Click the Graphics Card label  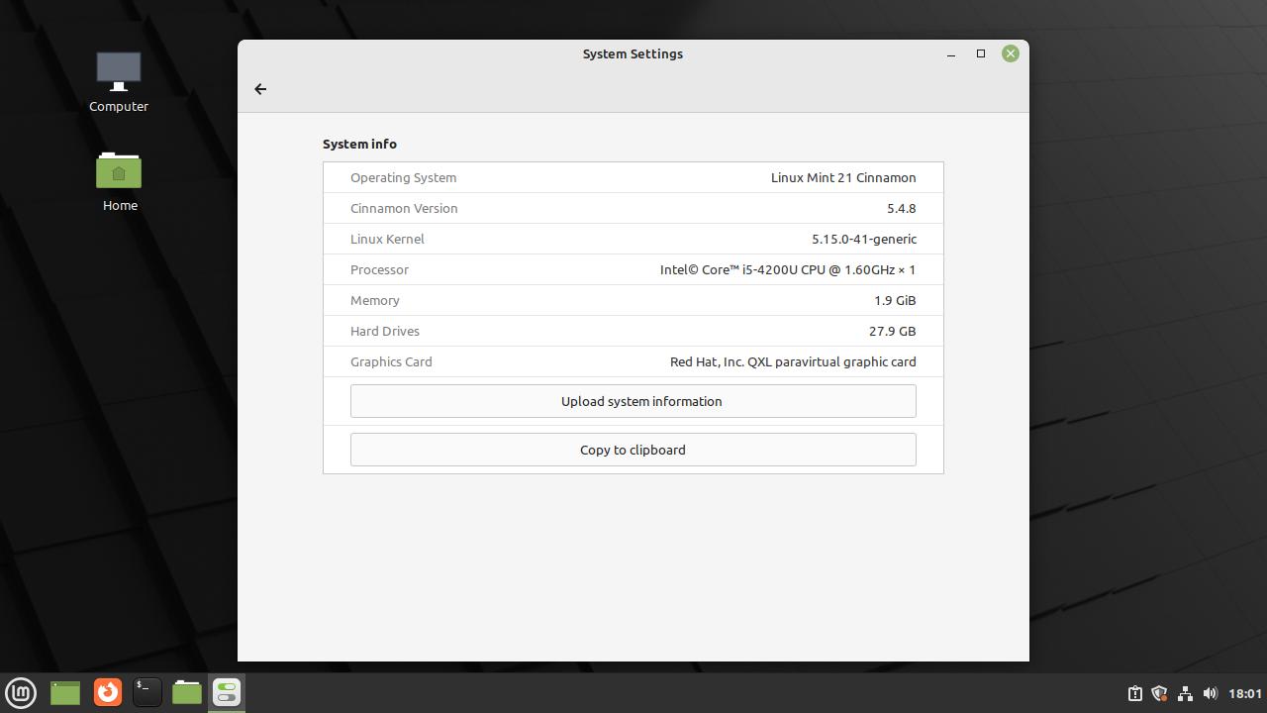click(391, 362)
